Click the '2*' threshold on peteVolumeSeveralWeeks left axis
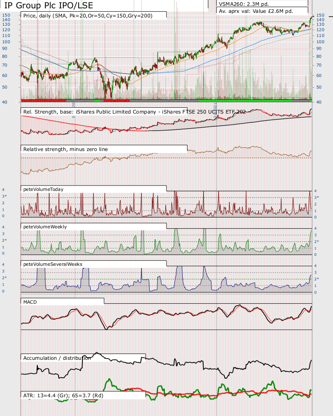Viewport: 333px width, 416px height. (4, 277)
